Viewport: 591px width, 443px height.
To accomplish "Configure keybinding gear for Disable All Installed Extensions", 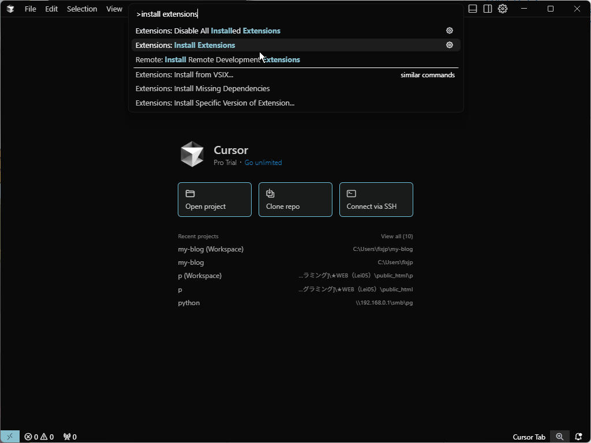I will tap(450, 31).
